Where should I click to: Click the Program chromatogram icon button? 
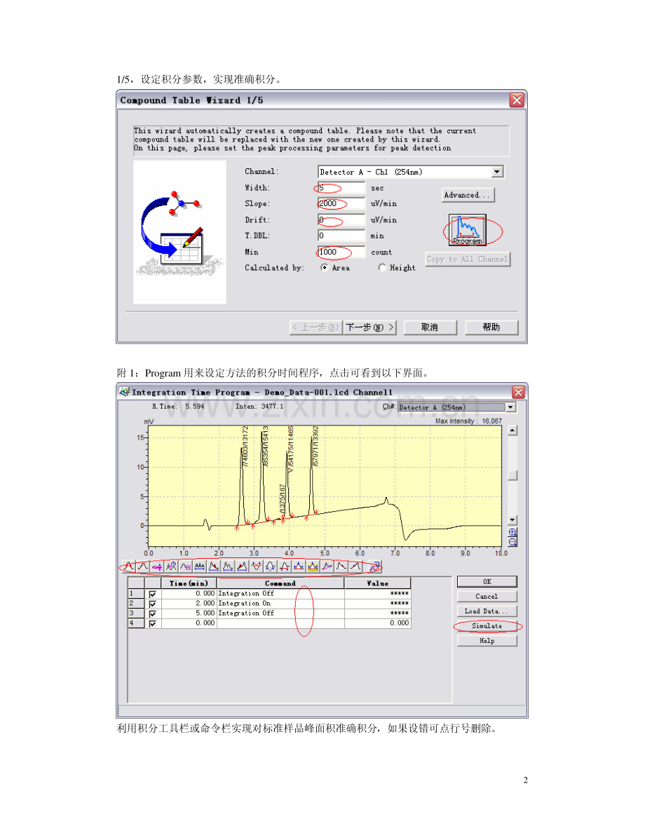click(468, 230)
